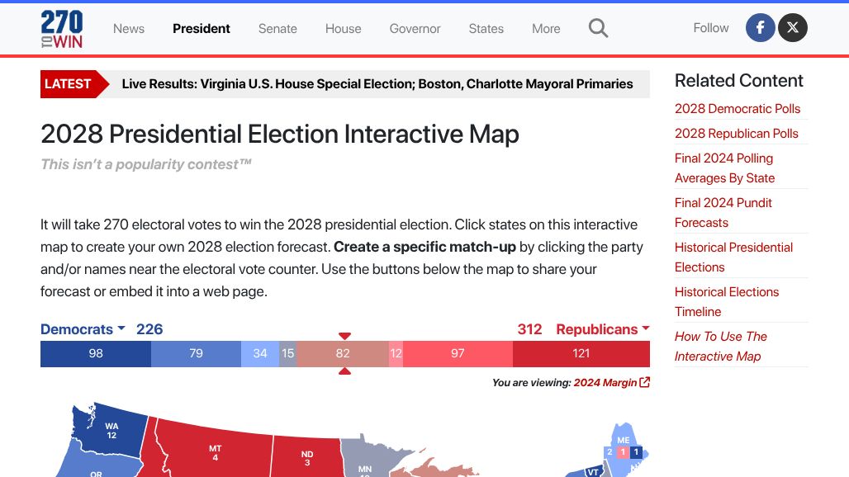
Task: Open the X social icon
Action: [x=793, y=27]
